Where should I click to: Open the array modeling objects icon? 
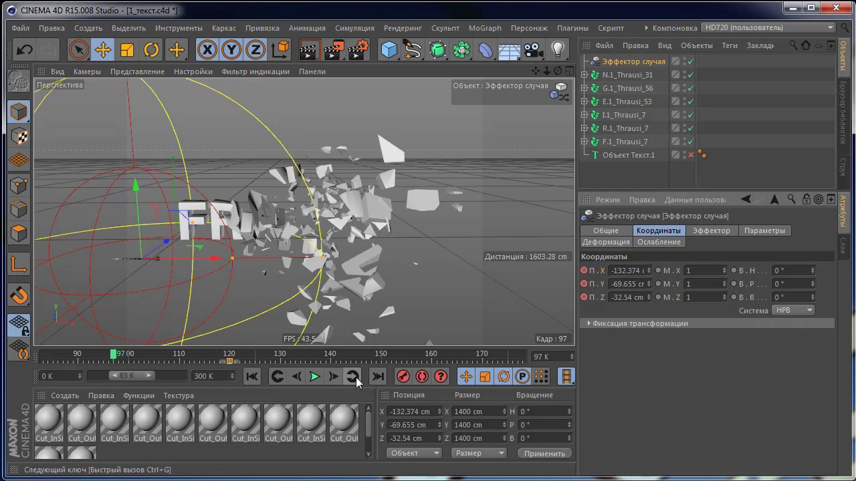(x=461, y=50)
